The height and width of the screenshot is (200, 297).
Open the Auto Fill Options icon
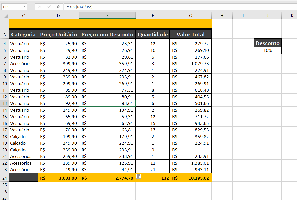139,176
